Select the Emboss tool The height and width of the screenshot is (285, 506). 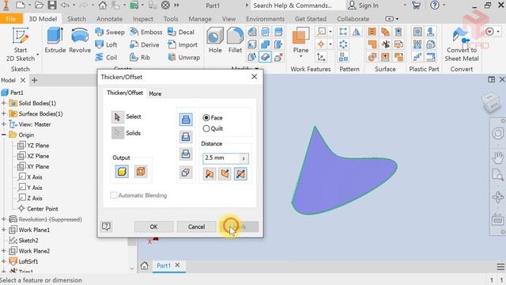click(x=145, y=32)
